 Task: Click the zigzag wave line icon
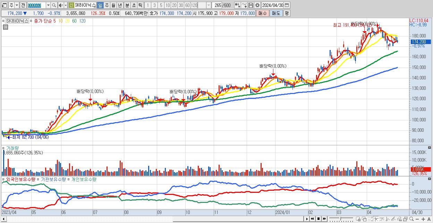pos(388,219)
